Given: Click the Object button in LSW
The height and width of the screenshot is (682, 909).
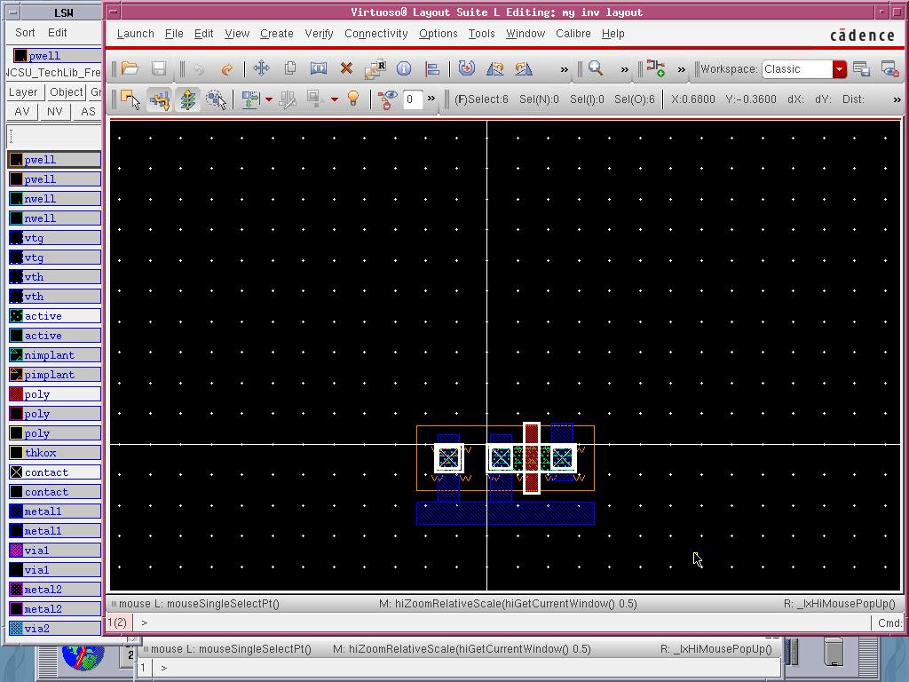Looking at the screenshot, I should [66, 92].
